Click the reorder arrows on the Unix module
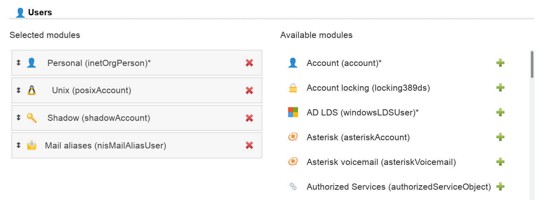 [x=18, y=90]
